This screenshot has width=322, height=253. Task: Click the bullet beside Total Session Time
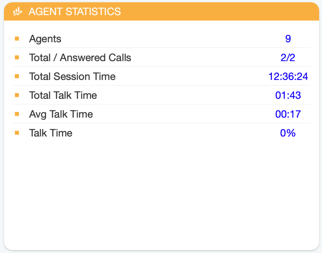click(x=17, y=76)
